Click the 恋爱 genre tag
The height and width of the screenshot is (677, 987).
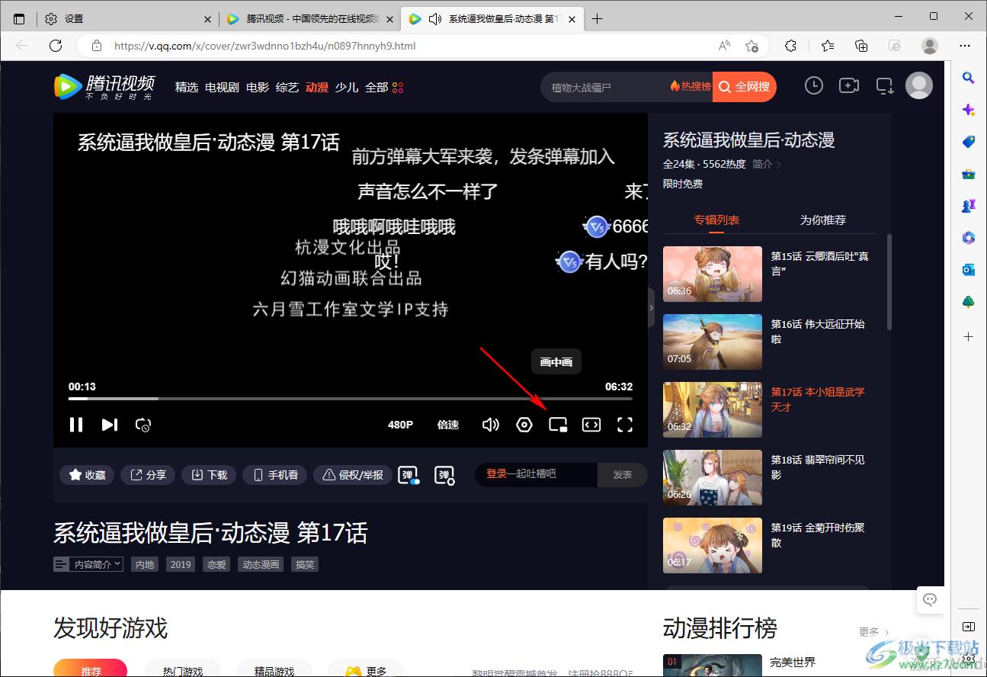click(216, 564)
